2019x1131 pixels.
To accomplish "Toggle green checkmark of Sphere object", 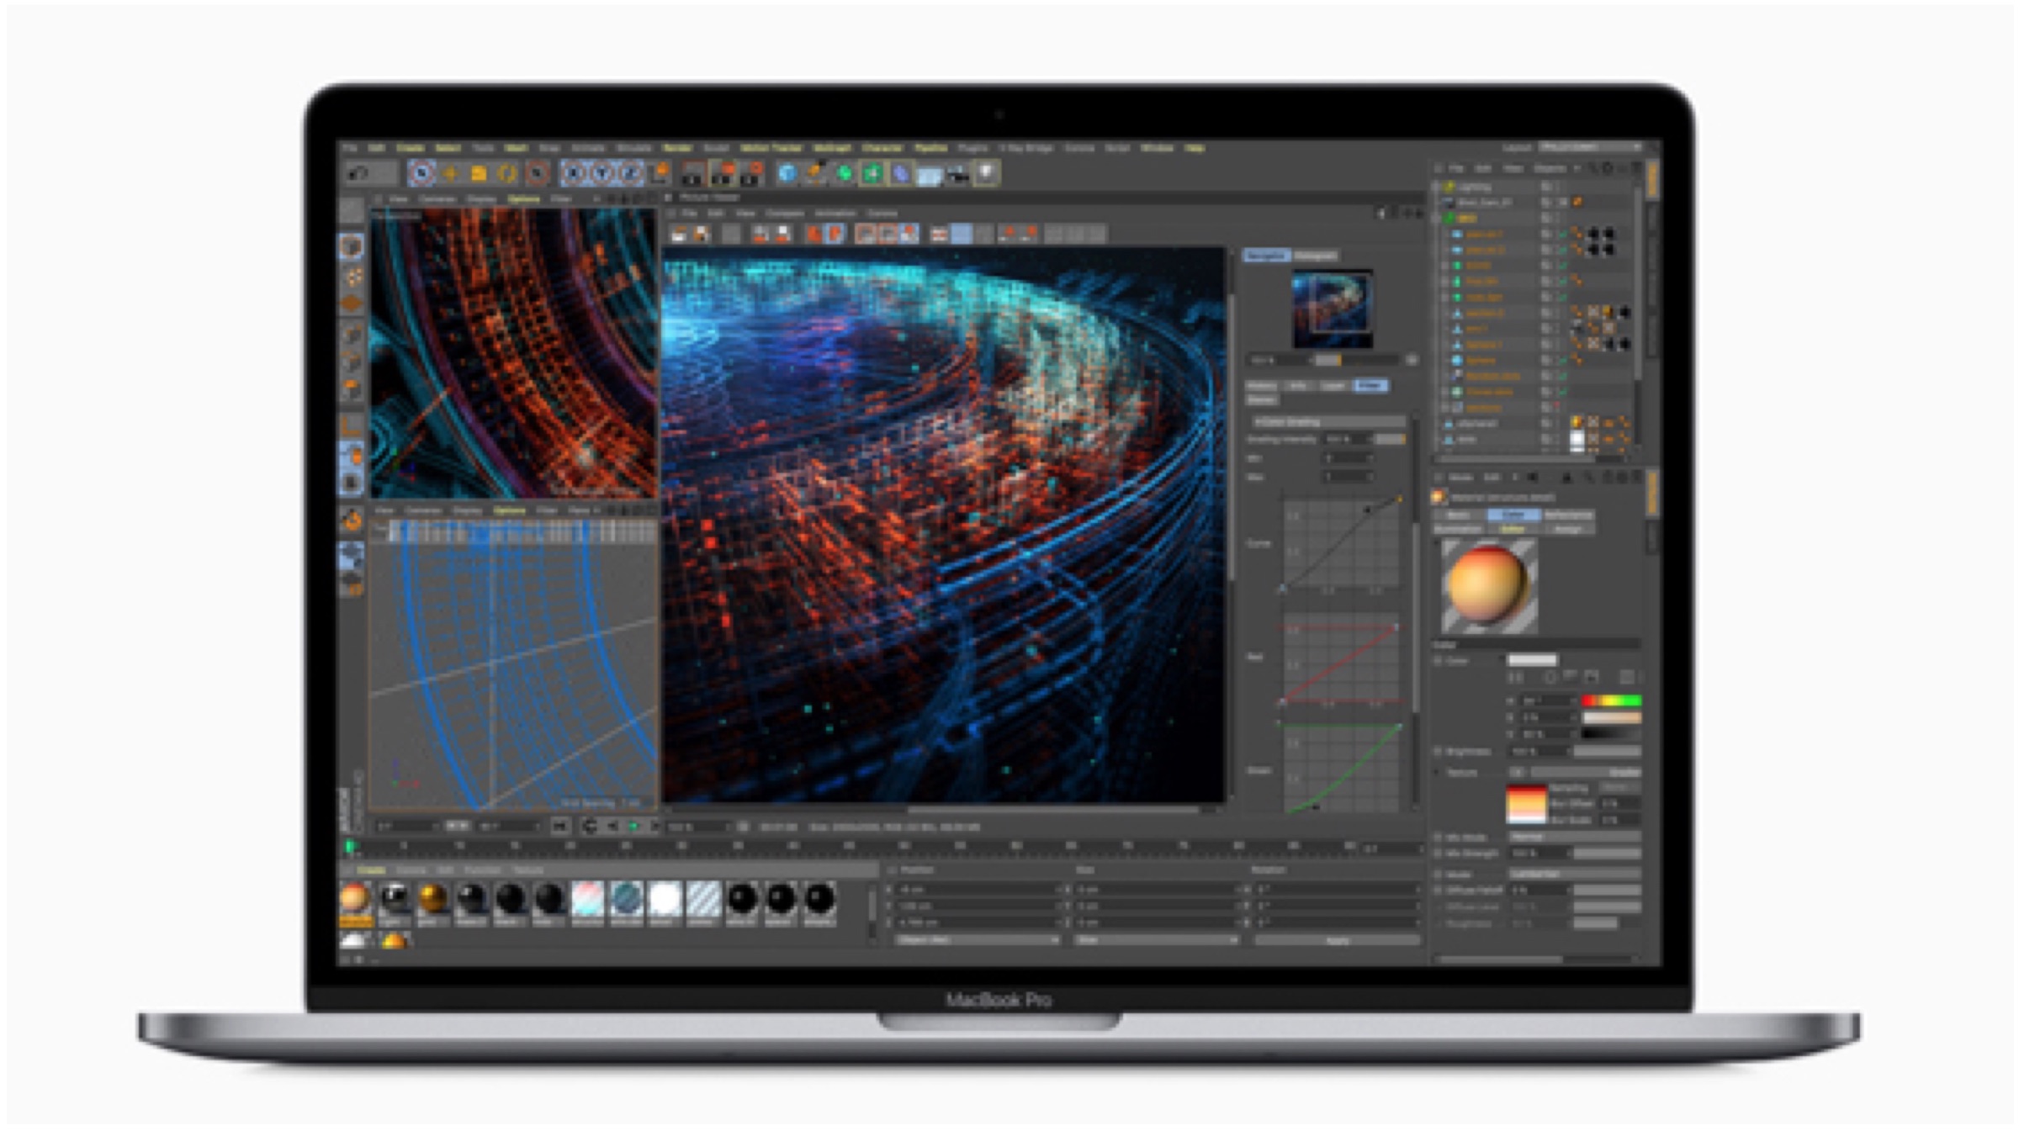I will 1562,360.
